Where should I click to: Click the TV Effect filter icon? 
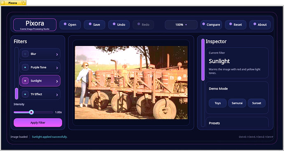pyautogui.click(x=25, y=94)
